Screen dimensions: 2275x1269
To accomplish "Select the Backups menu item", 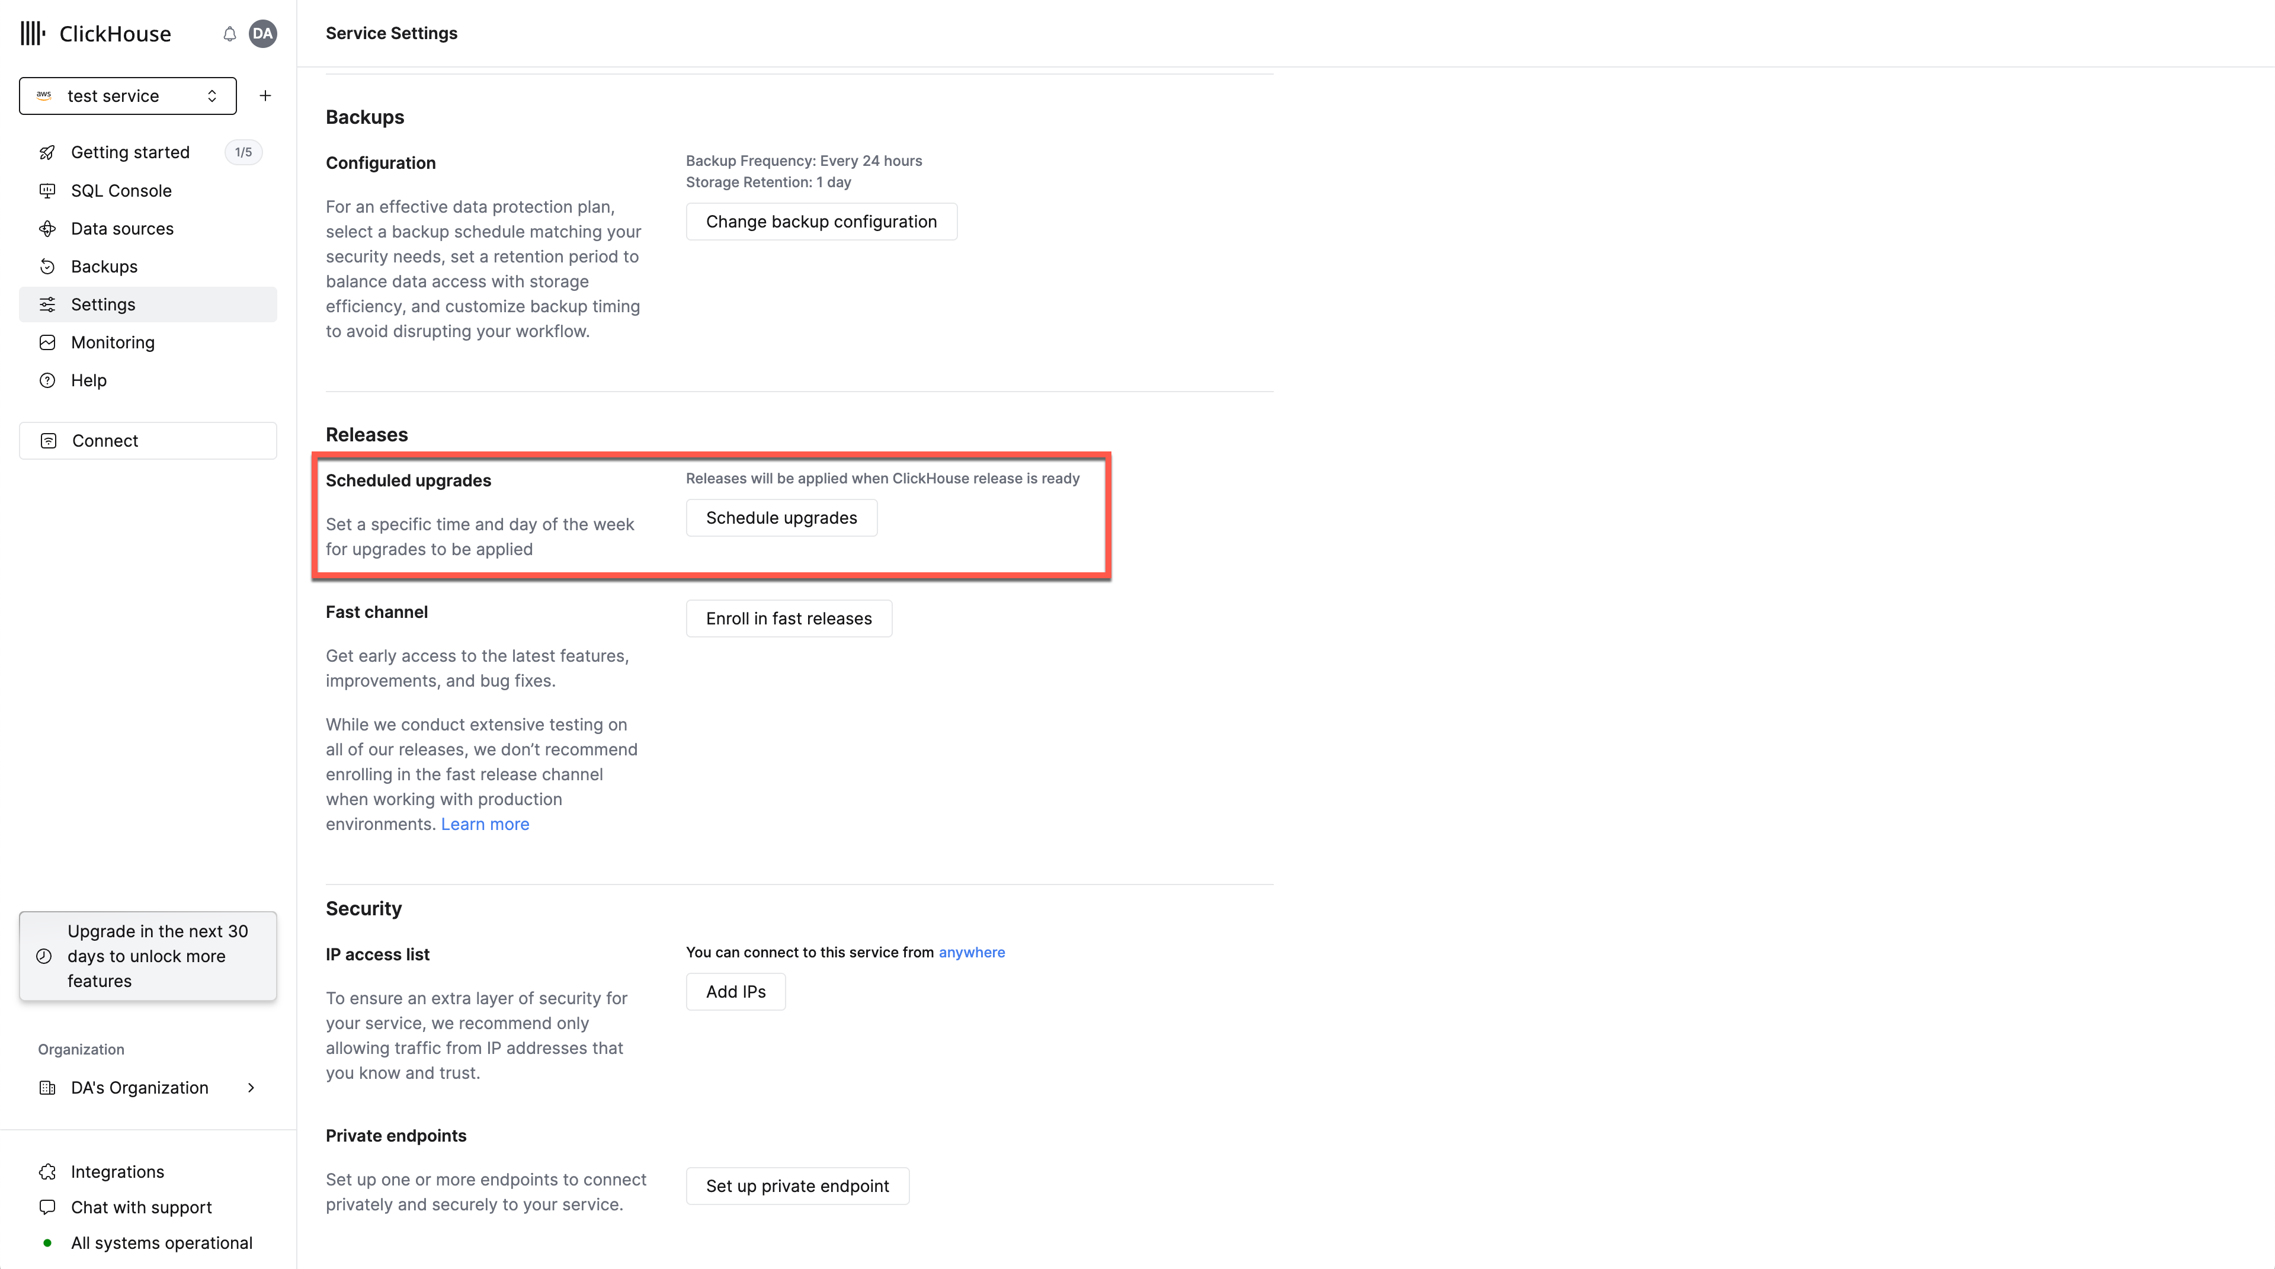I will coord(103,265).
